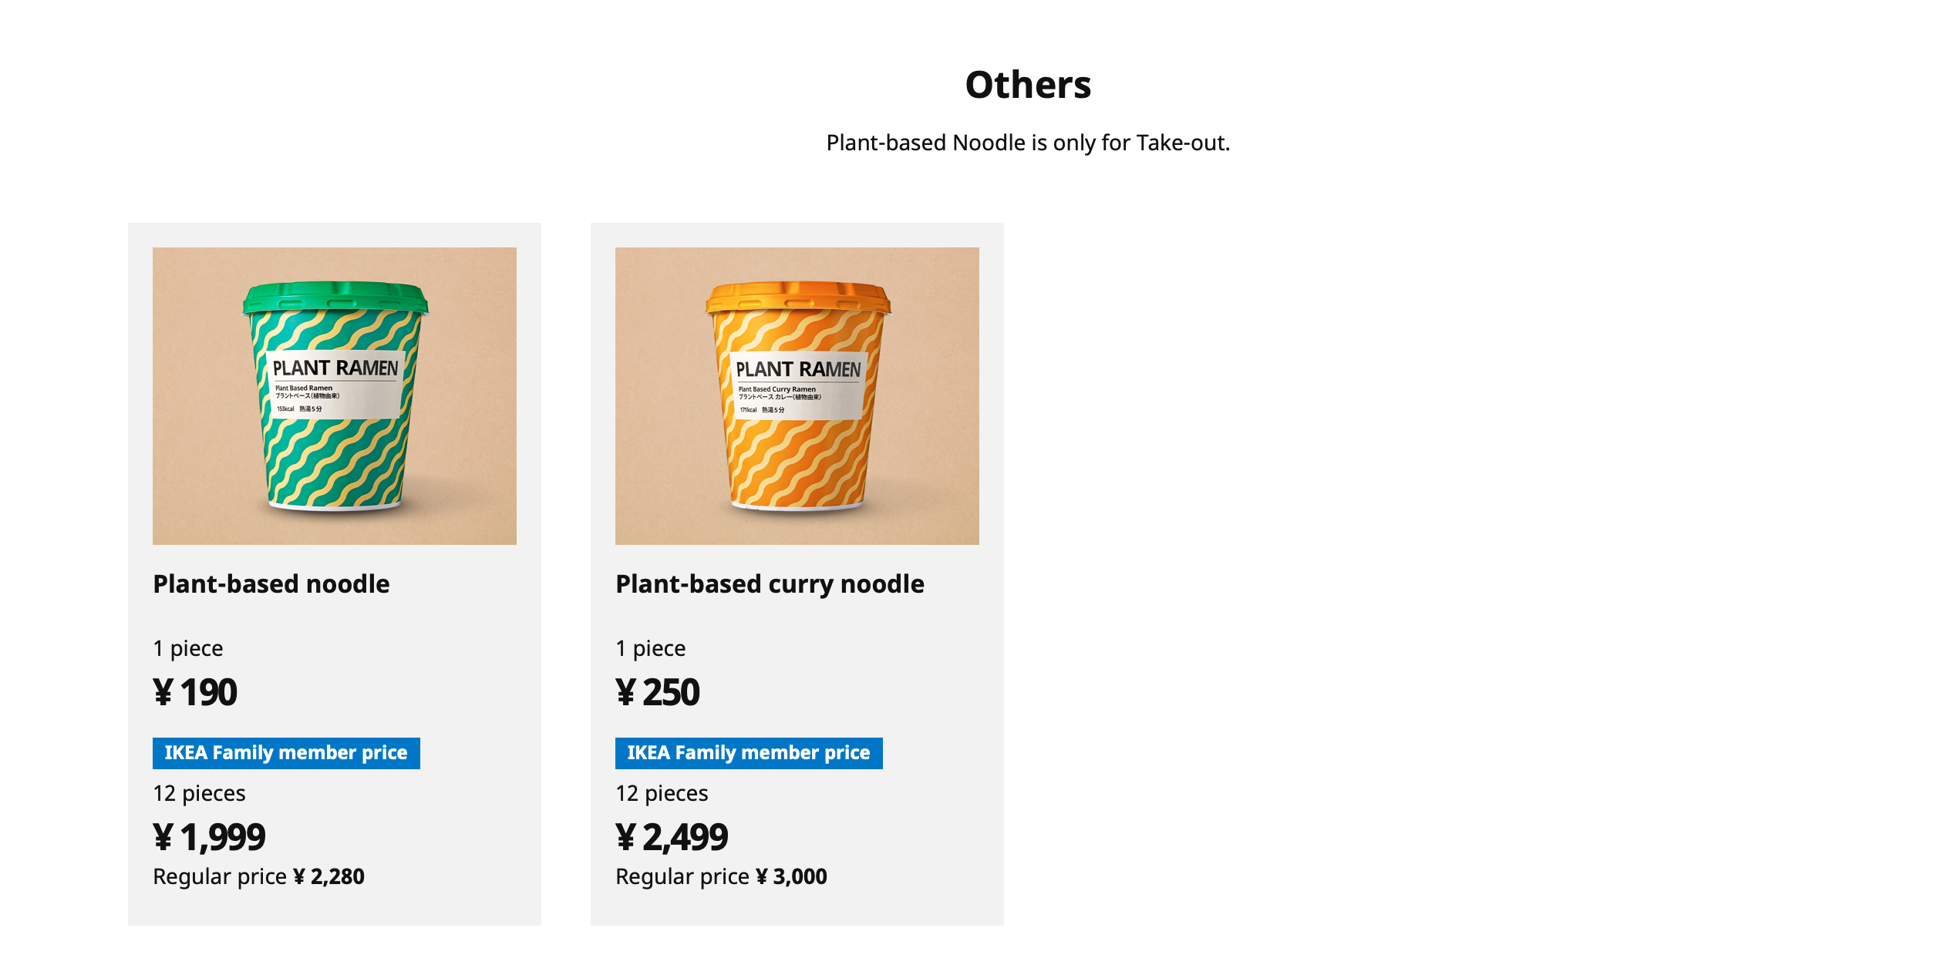Click IKEA Family badge under curry noodle

749,753
